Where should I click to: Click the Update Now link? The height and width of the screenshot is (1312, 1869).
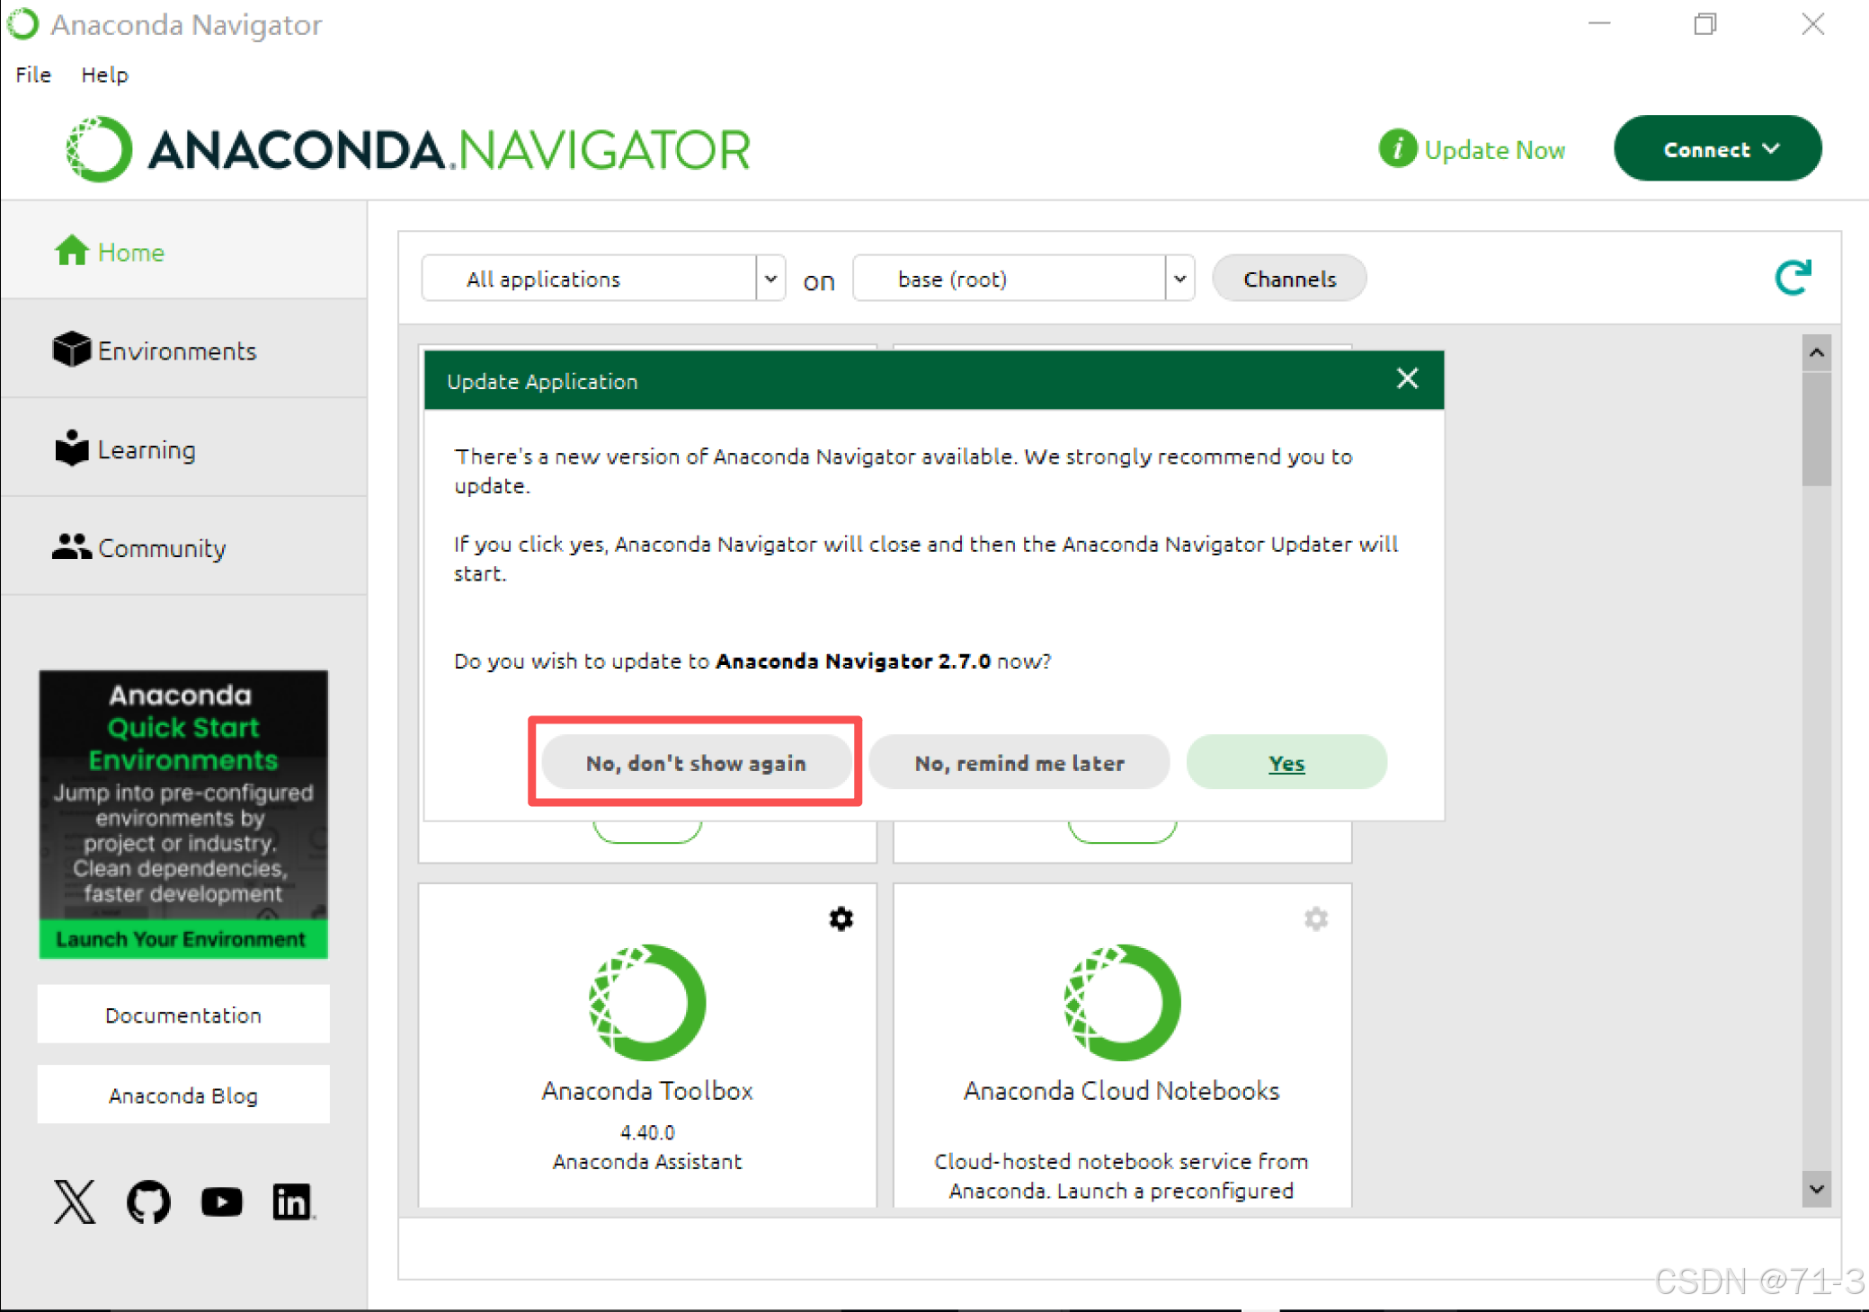pyautogui.click(x=1494, y=149)
